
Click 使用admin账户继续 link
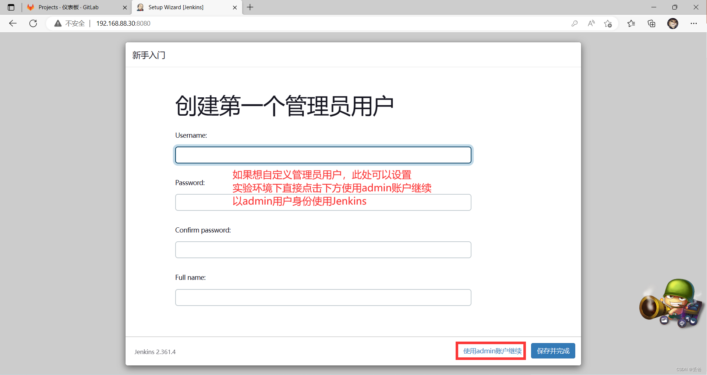492,351
